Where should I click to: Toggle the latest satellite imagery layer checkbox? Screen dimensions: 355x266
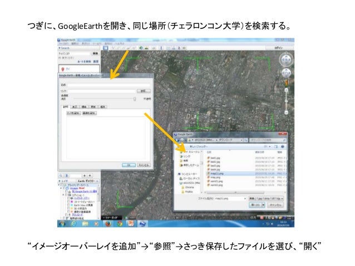coord(69,212)
